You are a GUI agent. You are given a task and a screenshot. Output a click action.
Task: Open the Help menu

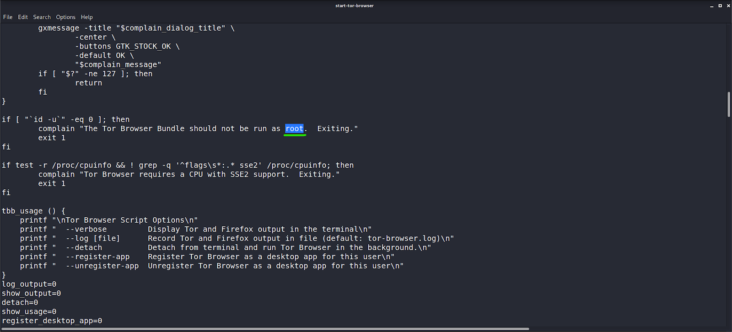(x=87, y=17)
